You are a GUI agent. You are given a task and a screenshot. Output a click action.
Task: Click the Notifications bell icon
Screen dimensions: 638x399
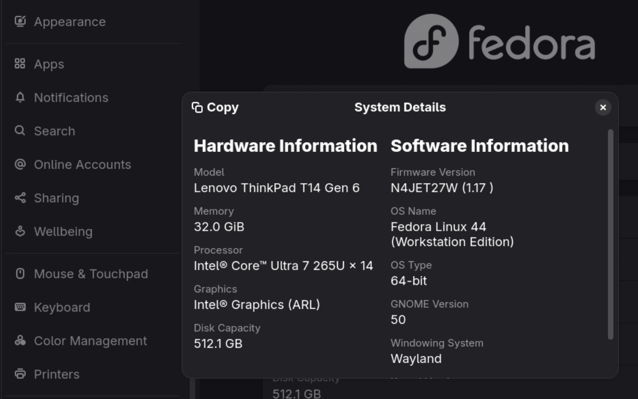click(x=20, y=97)
